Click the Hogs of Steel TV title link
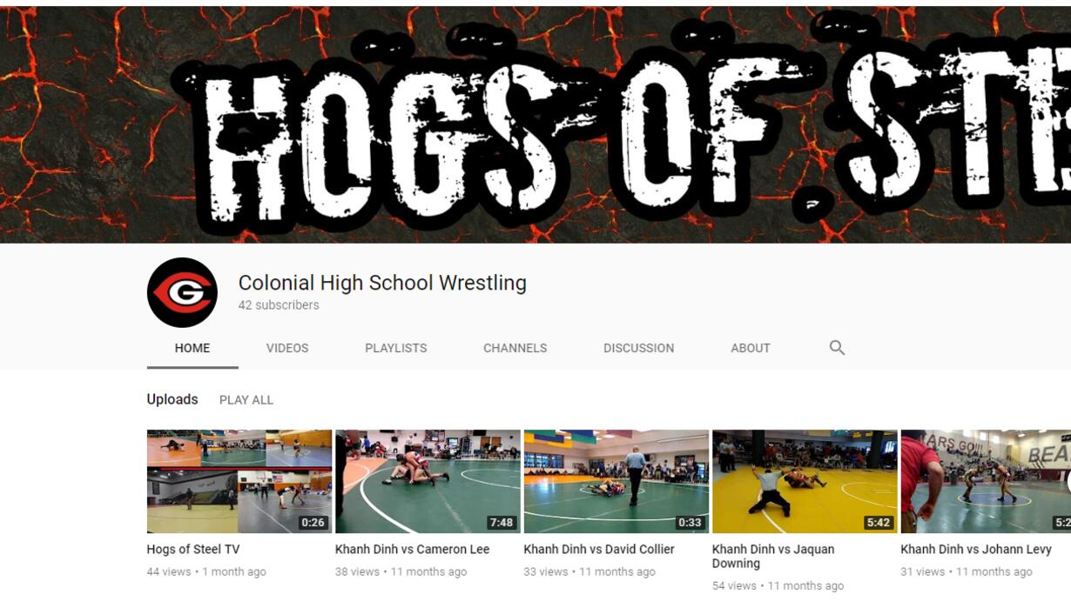This screenshot has height=601, width=1071. tap(193, 550)
